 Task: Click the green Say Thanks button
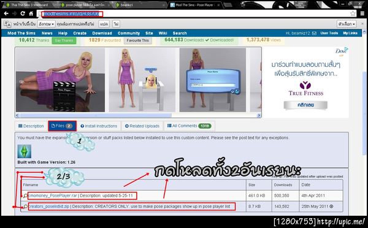coord(64,40)
